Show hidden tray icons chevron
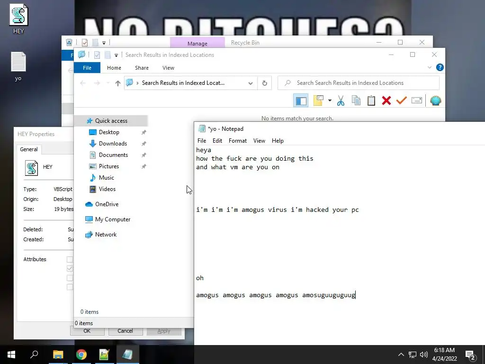 click(x=401, y=355)
